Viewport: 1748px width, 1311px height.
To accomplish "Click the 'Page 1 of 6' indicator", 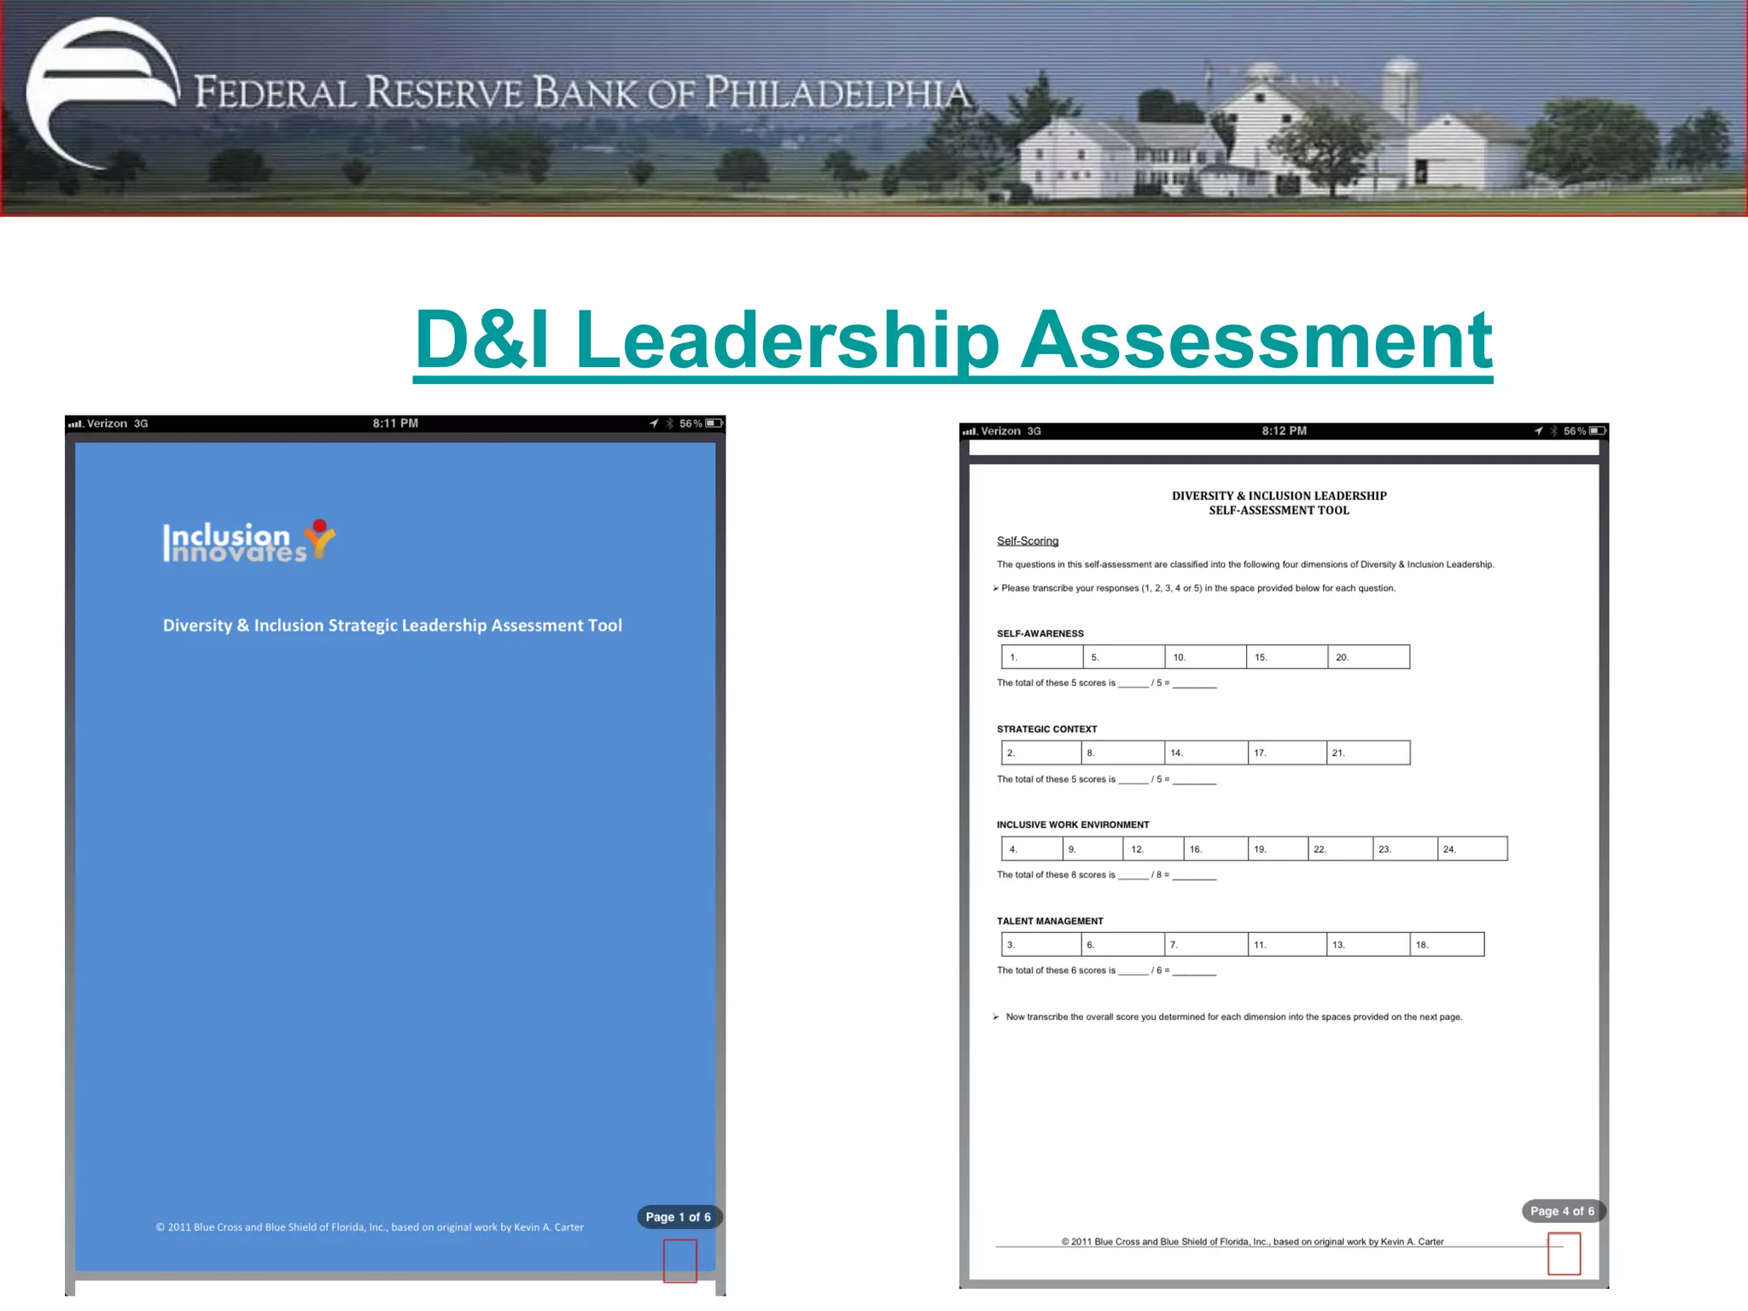I will [679, 1217].
